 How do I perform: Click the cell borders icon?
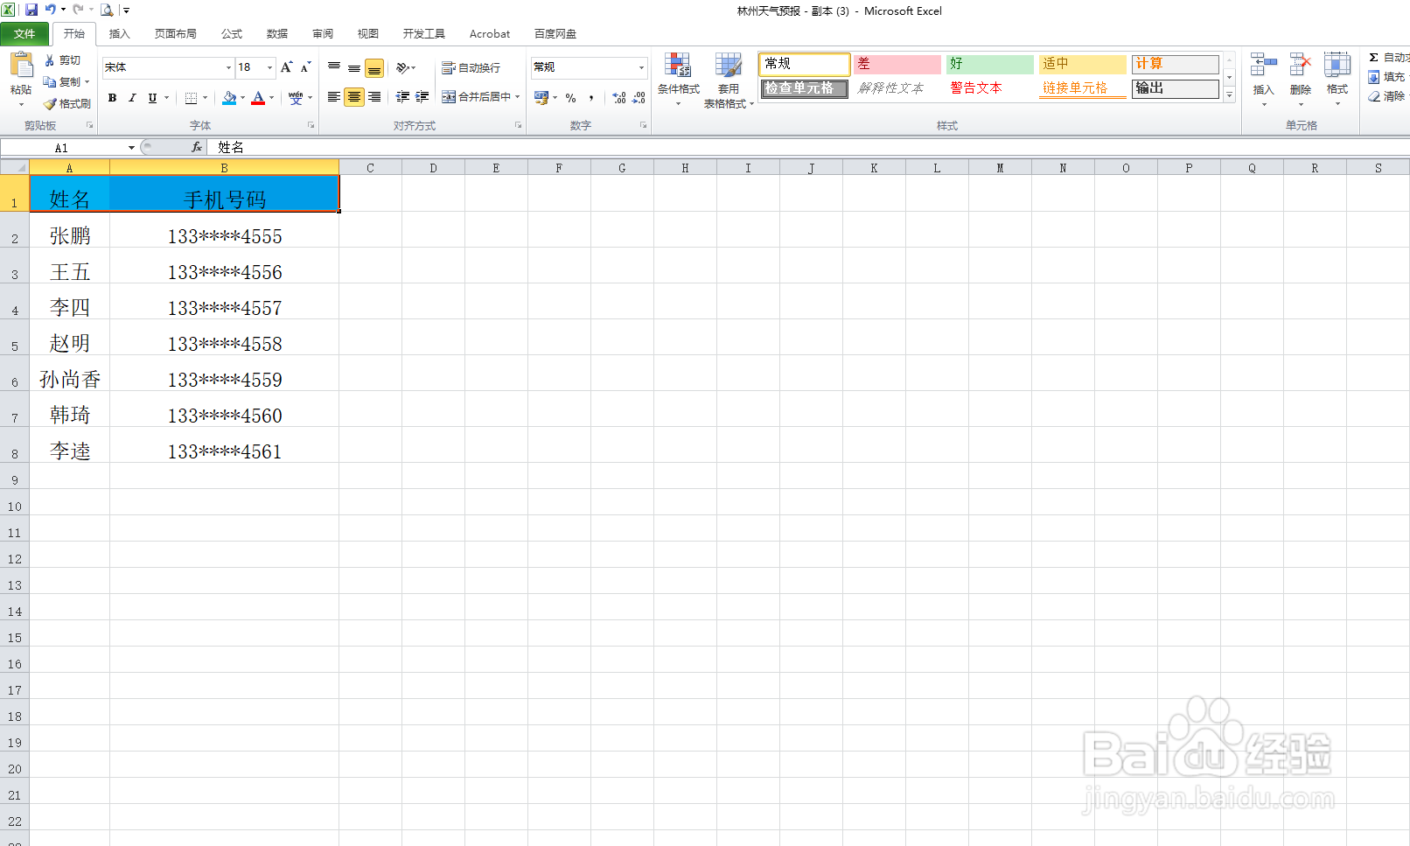pos(191,98)
